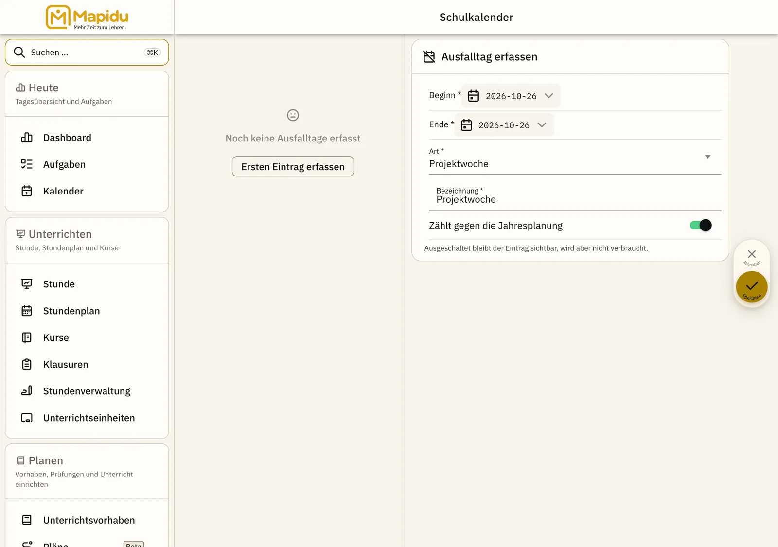Image resolution: width=778 pixels, height=547 pixels.
Task: Click the Kurse notebook icon
Action: pyautogui.click(x=27, y=337)
